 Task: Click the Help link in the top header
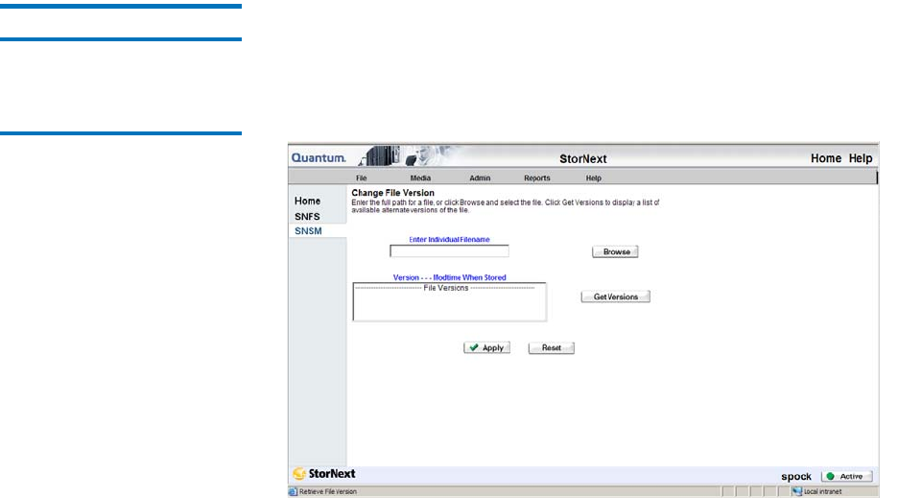point(861,158)
